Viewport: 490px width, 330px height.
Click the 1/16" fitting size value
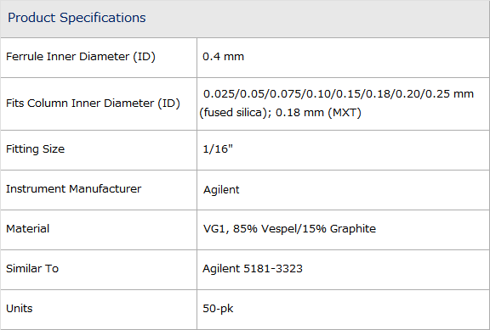point(218,149)
